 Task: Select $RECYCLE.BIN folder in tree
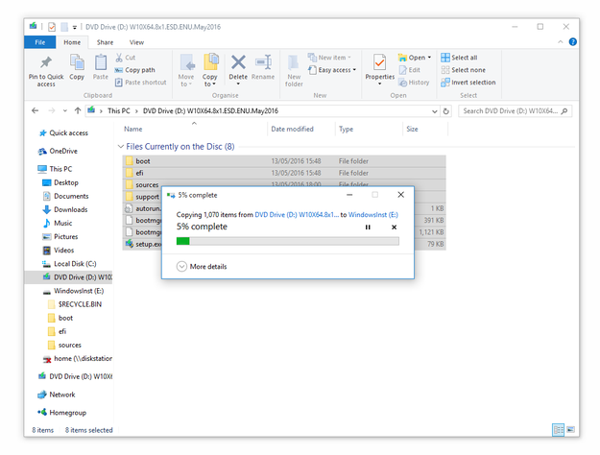click(x=75, y=304)
